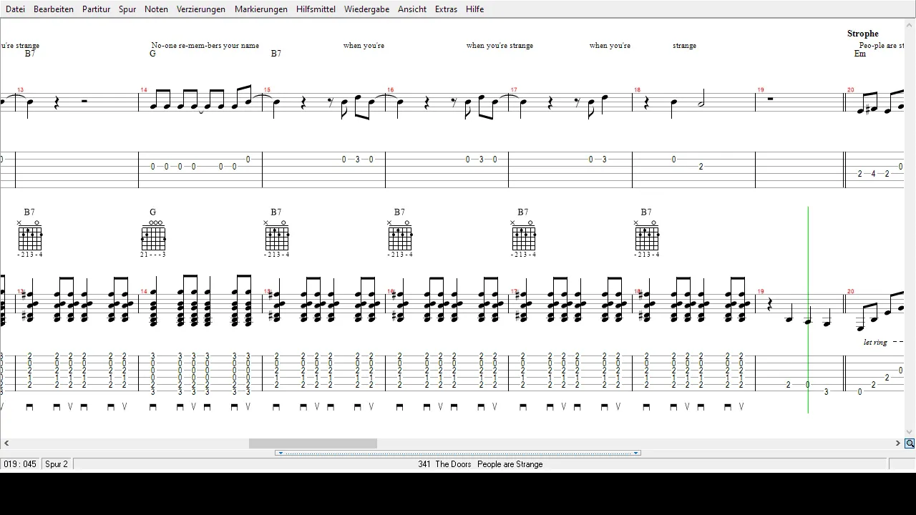Click the B7 chord diagram above measure 17
Viewport: 916px width, 515px height.
pos(523,237)
